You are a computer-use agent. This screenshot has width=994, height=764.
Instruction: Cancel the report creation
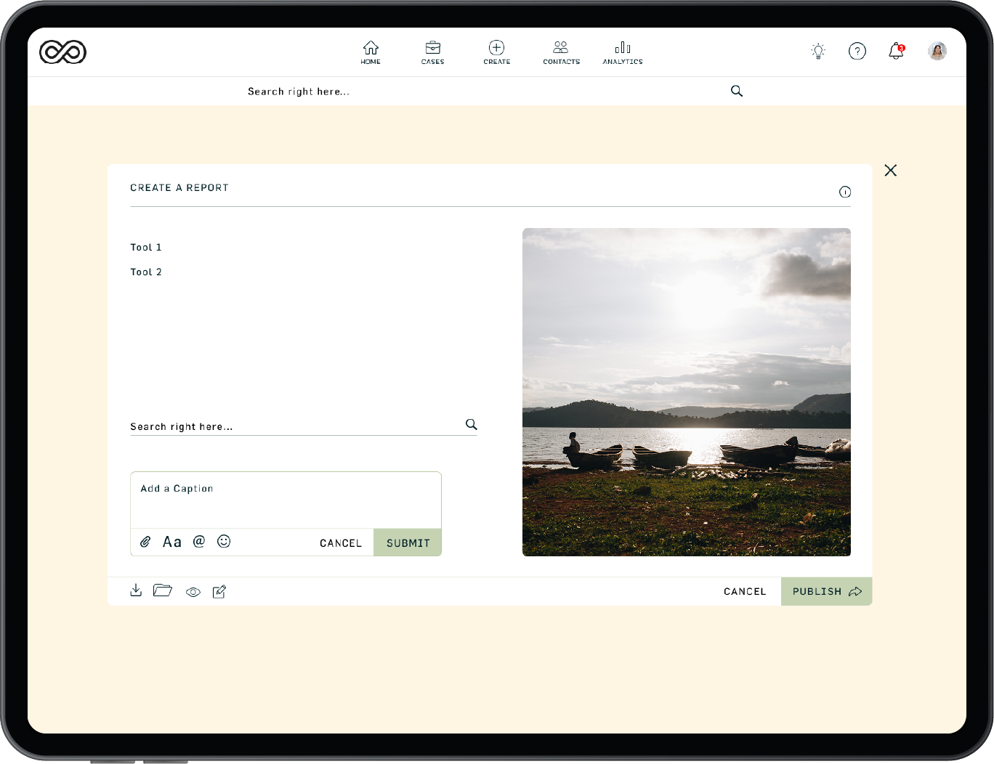tap(745, 592)
